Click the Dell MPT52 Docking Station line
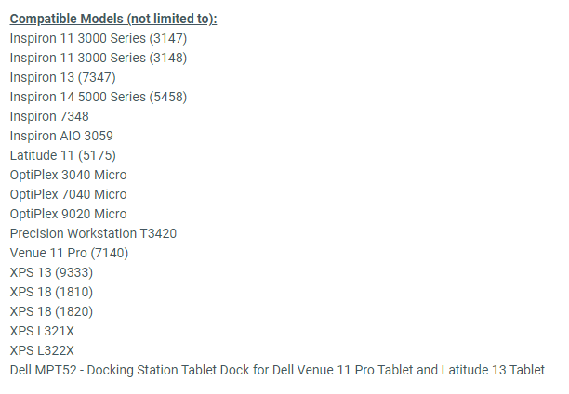The height and width of the screenshot is (394, 569). click(x=277, y=371)
